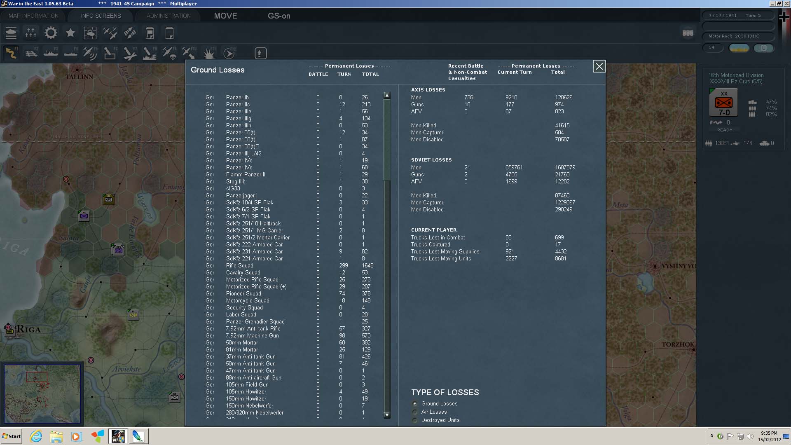Open Windows Media Player from taskbar
Screen dimensions: 791x445
point(76,436)
